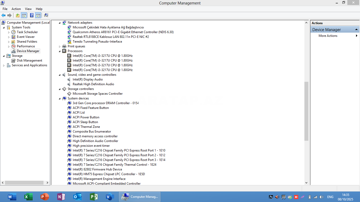
Task: Launch Outlook from the taskbar
Action: pyautogui.click(x=77, y=197)
